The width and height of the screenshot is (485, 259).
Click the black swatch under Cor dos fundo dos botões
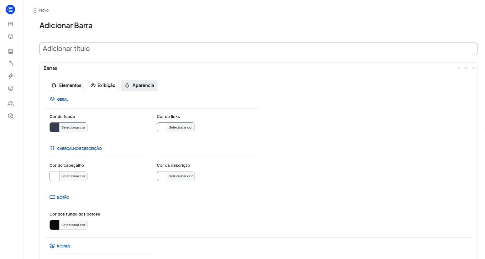[55, 225]
